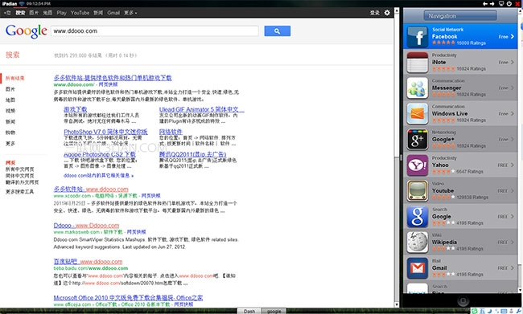This screenshot has width=523, height=314.
Task: Click the browser page vertical scrollbar
Action: pyautogui.click(x=397, y=157)
